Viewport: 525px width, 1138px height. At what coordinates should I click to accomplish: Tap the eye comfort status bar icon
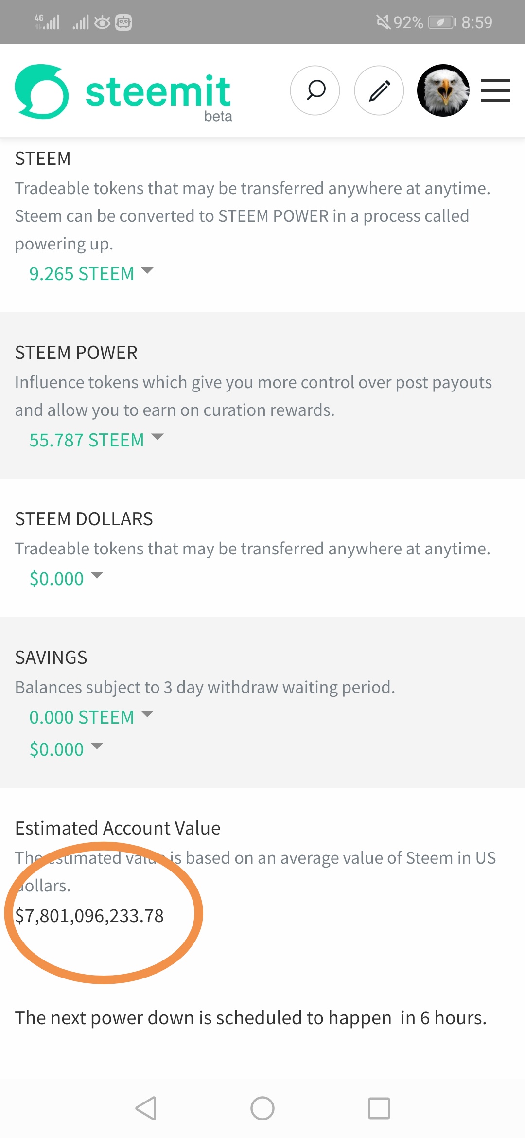[102, 22]
